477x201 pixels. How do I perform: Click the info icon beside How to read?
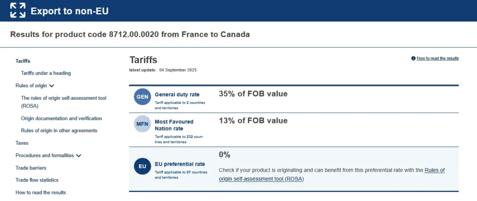(x=413, y=58)
